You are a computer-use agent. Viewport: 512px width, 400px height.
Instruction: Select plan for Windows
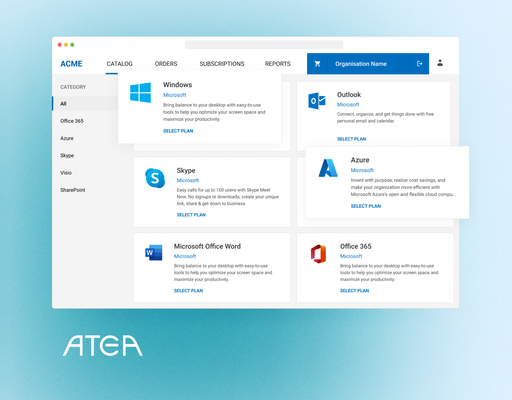point(178,131)
